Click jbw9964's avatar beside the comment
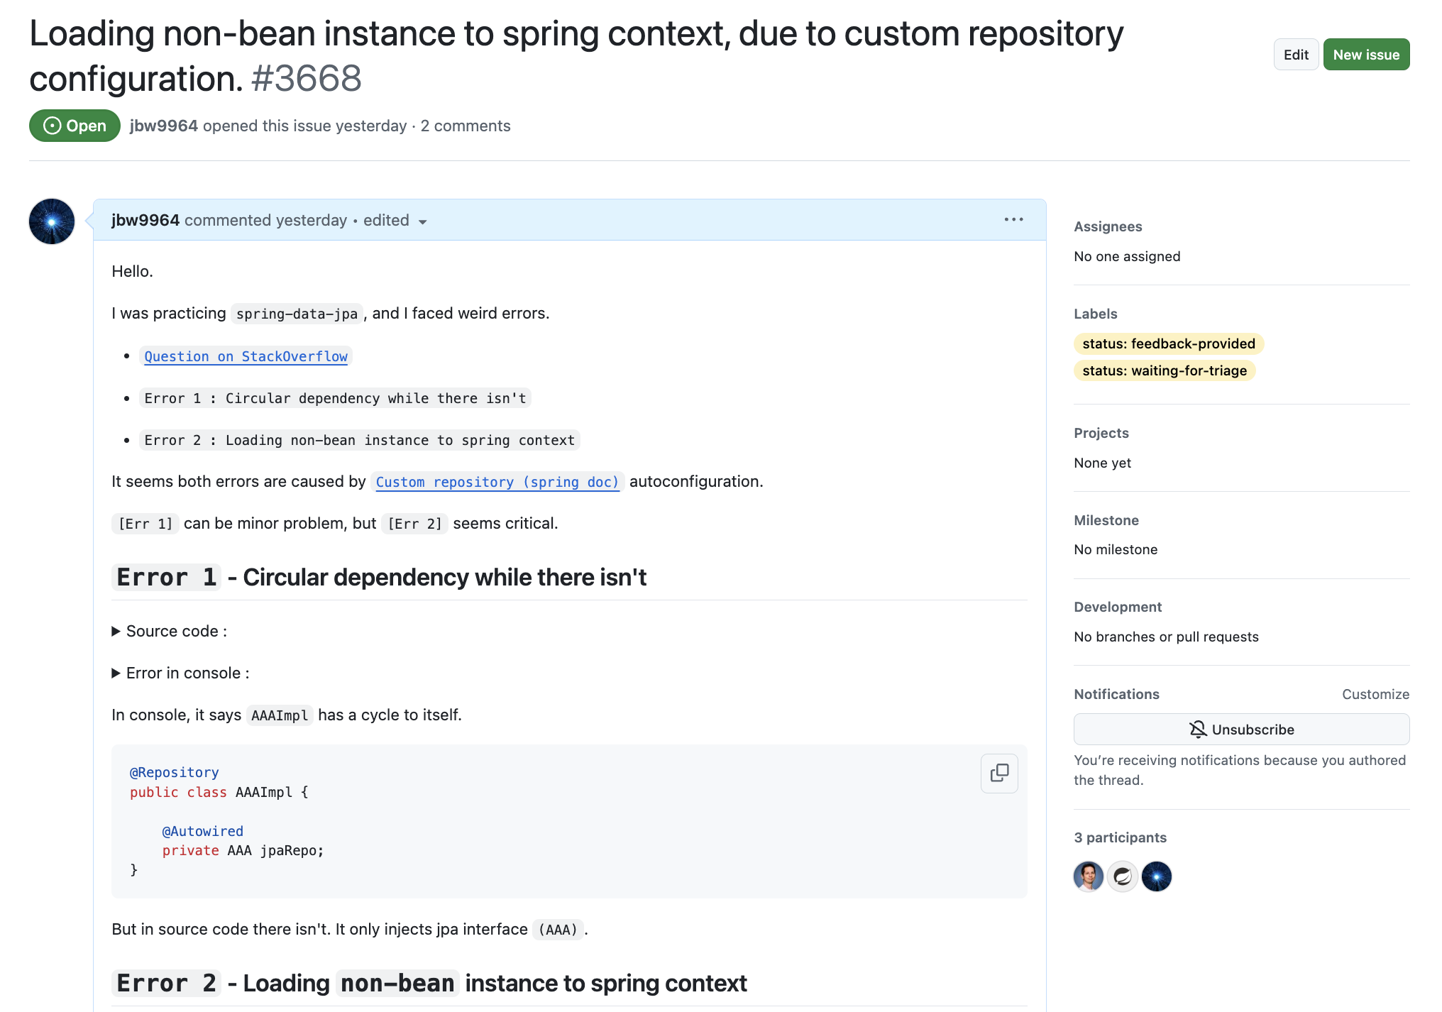This screenshot has height=1012, width=1442. click(x=52, y=221)
